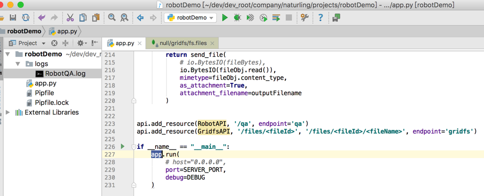Collapse all with the Project panel icon

click(x=65, y=43)
